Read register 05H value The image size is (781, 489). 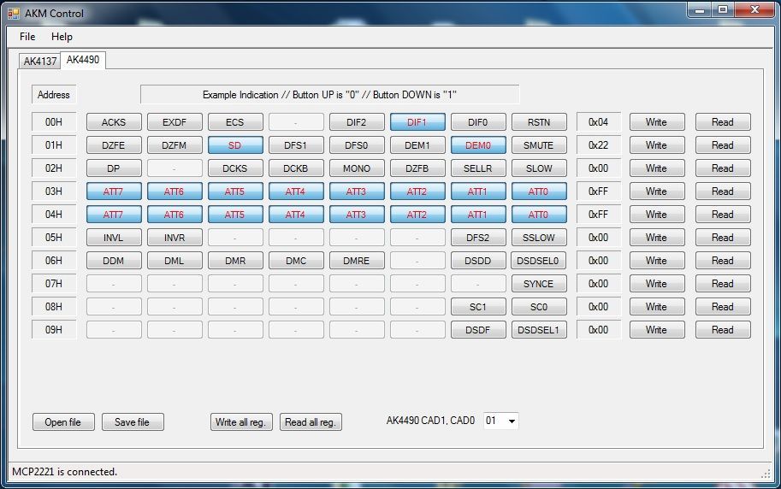723,238
